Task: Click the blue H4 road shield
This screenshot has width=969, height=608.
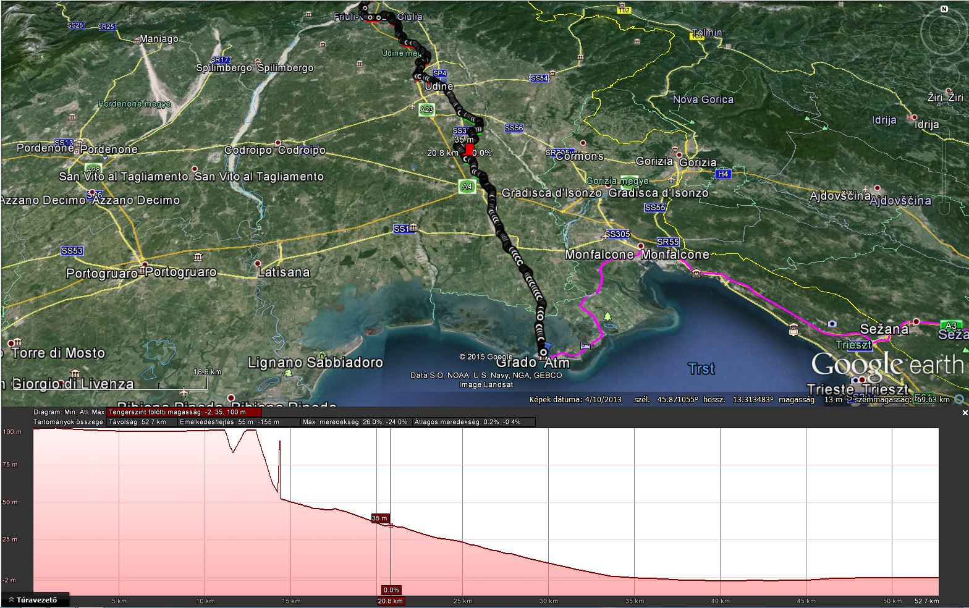Action: [722, 174]
